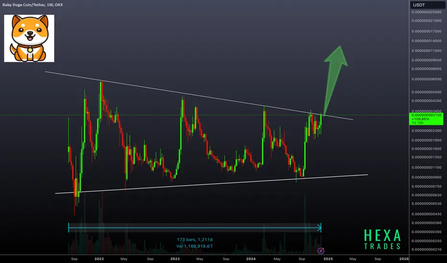Click the 1d 16h countdown text
Viewport: 447px width, 263px height.
coord(418,123)
